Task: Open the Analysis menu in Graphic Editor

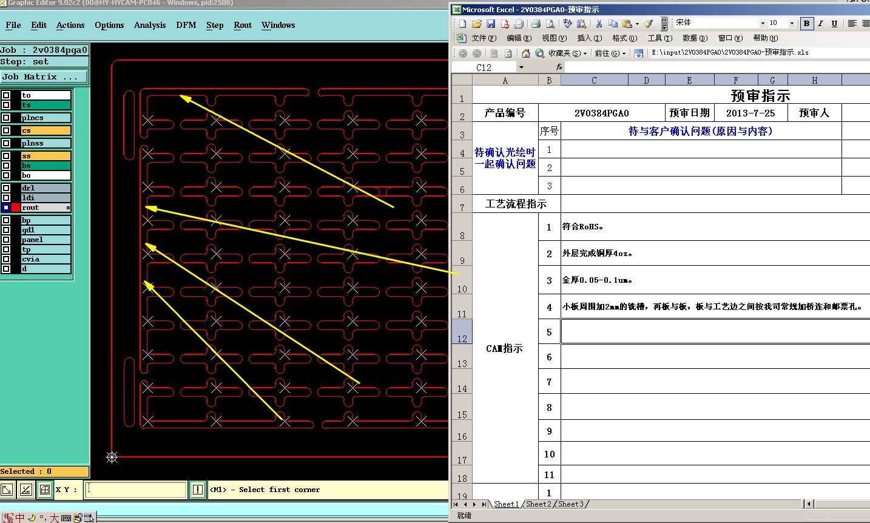Action: pos(150,25)
